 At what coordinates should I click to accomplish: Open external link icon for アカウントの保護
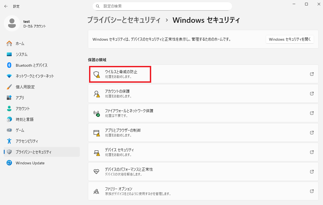(312, 94)
